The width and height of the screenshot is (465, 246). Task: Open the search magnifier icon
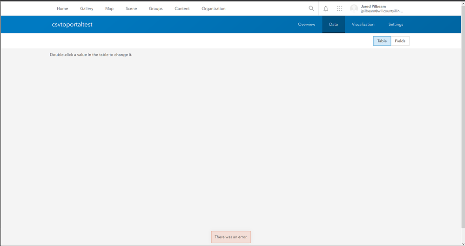tap(311, 8)
